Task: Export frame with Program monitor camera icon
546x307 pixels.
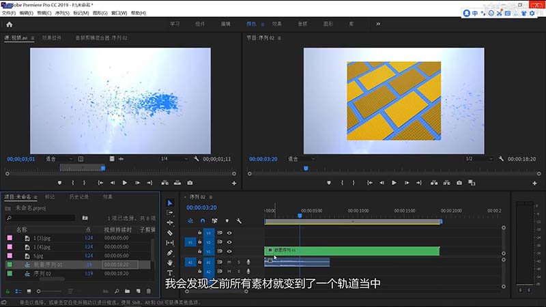Action: coord(459,183)
